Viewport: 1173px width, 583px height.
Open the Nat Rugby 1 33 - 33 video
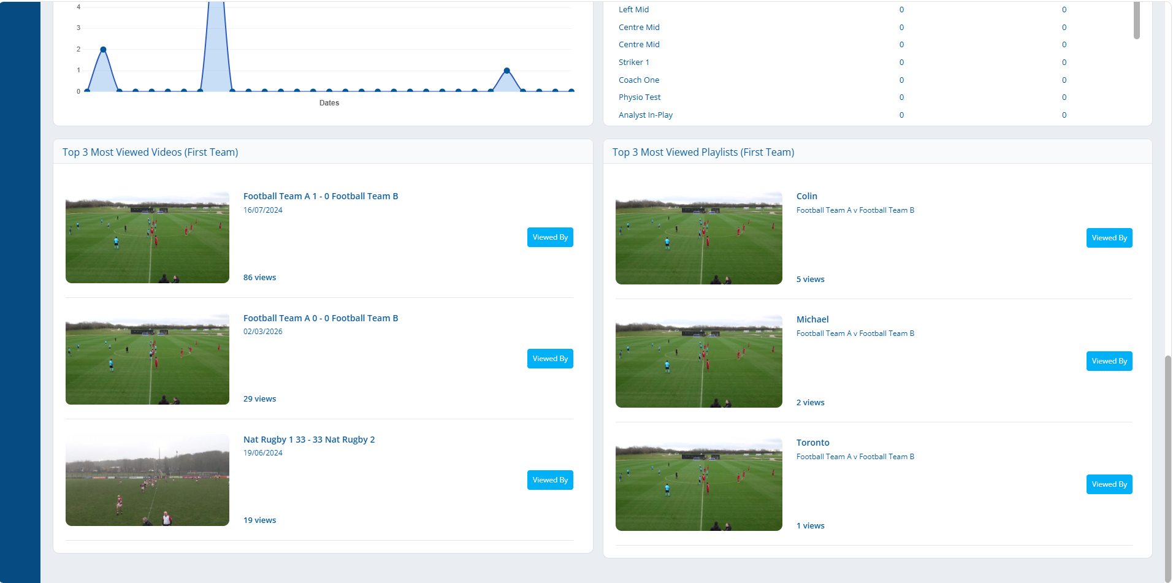pos(309,439)
